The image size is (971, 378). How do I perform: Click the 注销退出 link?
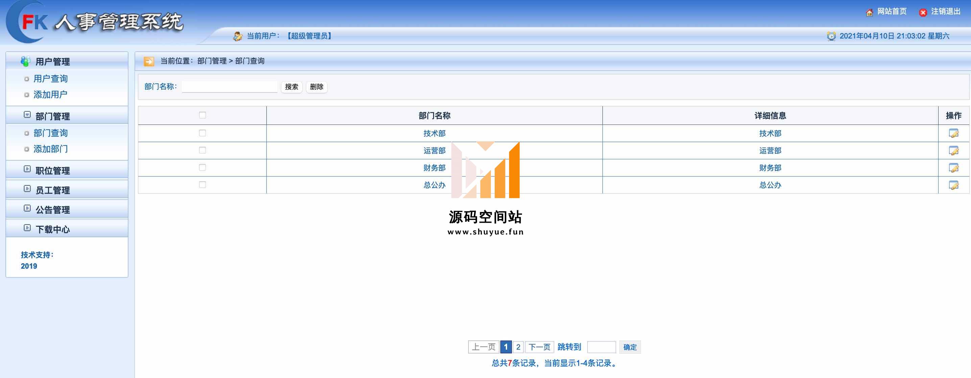pos(946,12)
